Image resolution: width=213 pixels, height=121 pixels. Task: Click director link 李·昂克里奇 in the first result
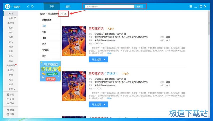[100, 40]
